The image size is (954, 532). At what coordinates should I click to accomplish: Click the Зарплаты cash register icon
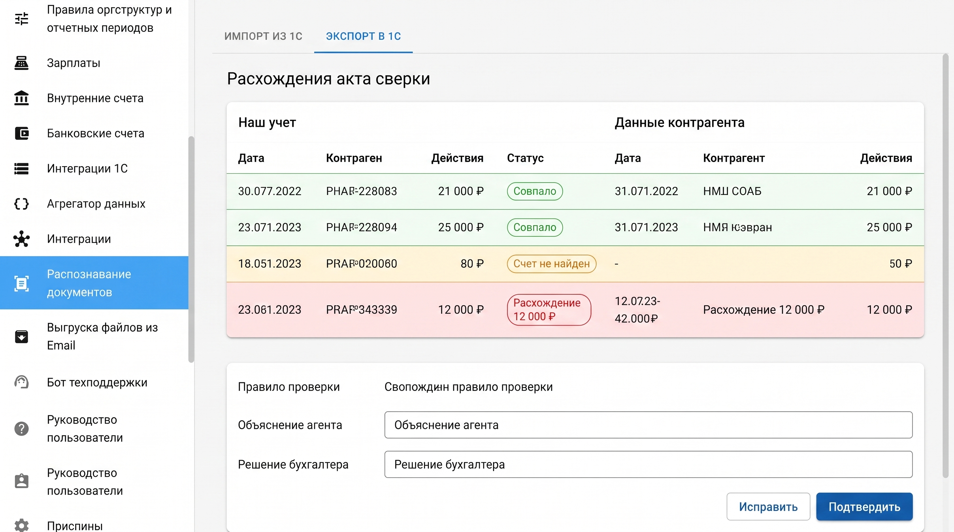coord(21,63)
